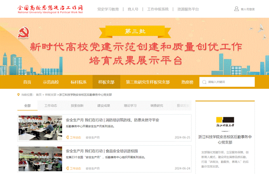Open the 党史学习教育 top link

point(108,9)
